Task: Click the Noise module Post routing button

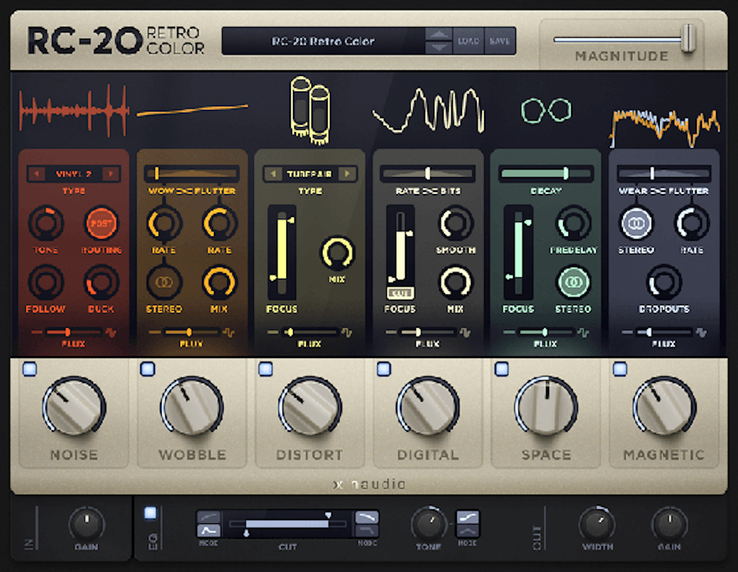Action: pyautogui.click(x=102, y=223)
